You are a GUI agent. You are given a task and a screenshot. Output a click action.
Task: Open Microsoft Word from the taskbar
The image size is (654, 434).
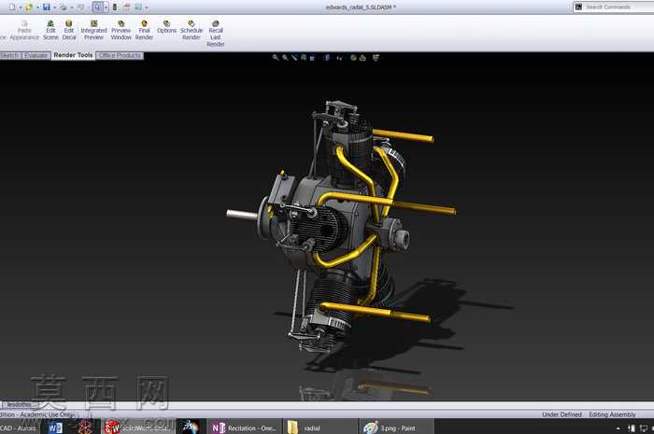(x=55, y=427)
